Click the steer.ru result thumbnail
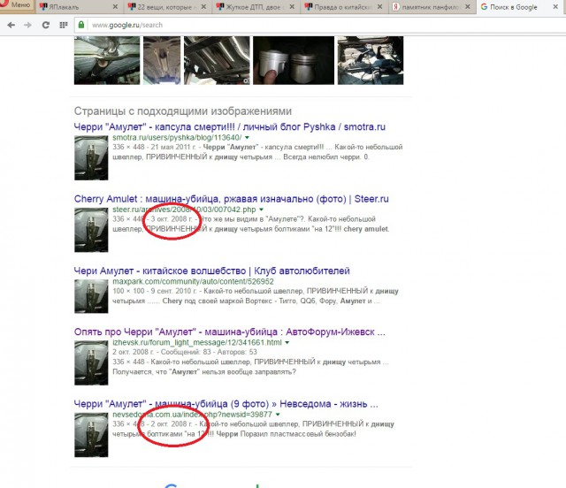 click(91, 230)
